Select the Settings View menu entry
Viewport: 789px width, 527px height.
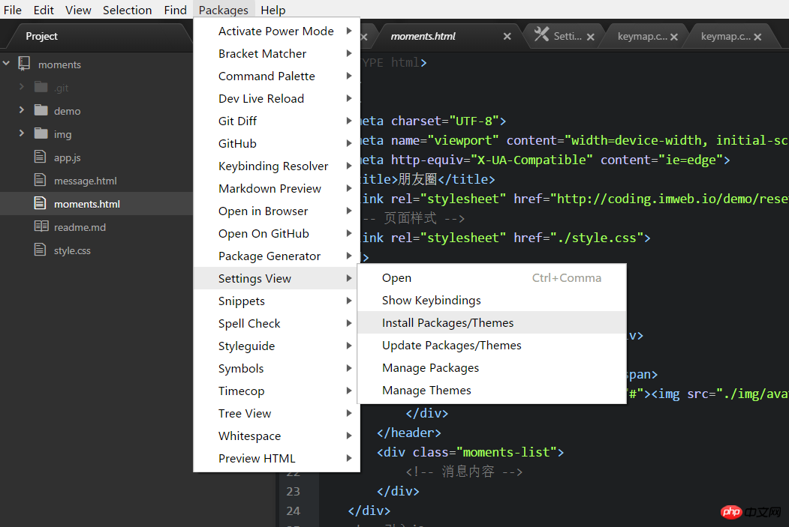[x=276, y=278]
